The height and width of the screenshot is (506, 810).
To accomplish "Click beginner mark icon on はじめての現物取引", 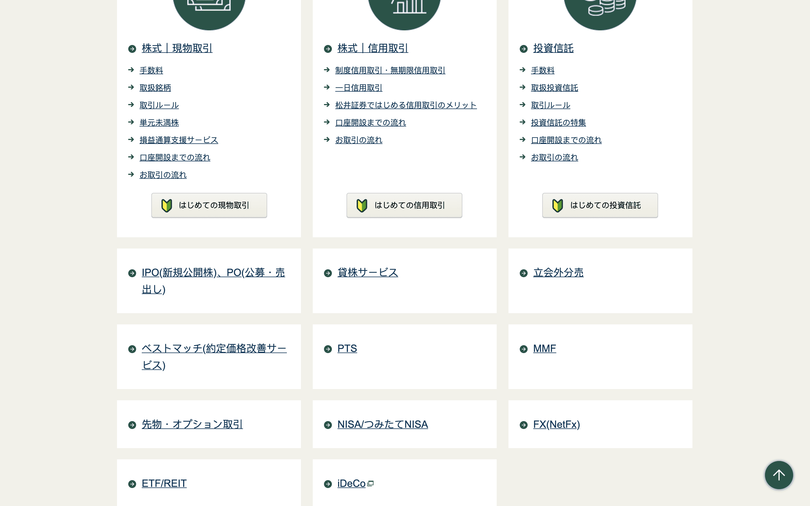I will (167, 205).
